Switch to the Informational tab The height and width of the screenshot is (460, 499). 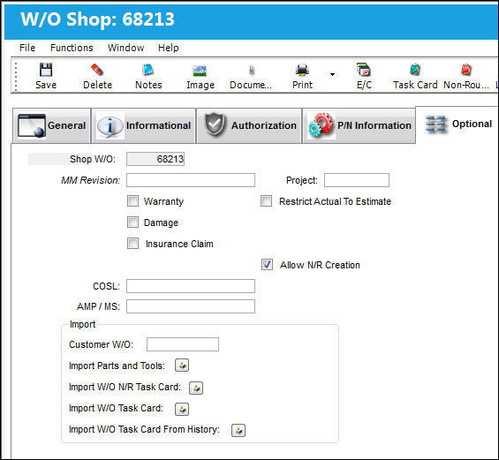tap(144, 125)
